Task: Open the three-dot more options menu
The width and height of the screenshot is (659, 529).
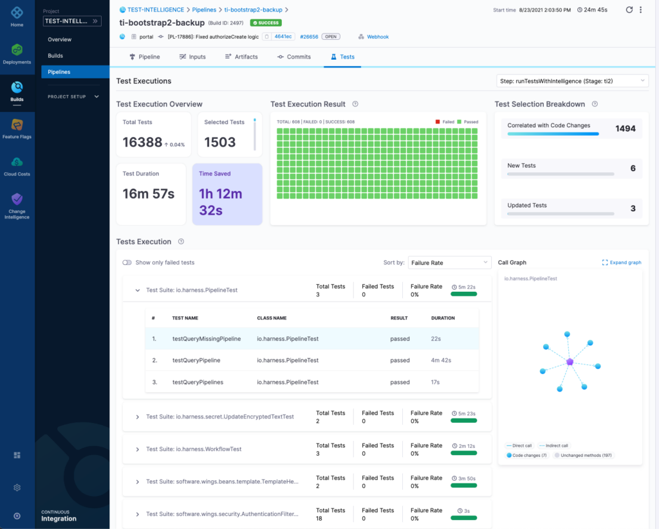Action: coord(640,10)
